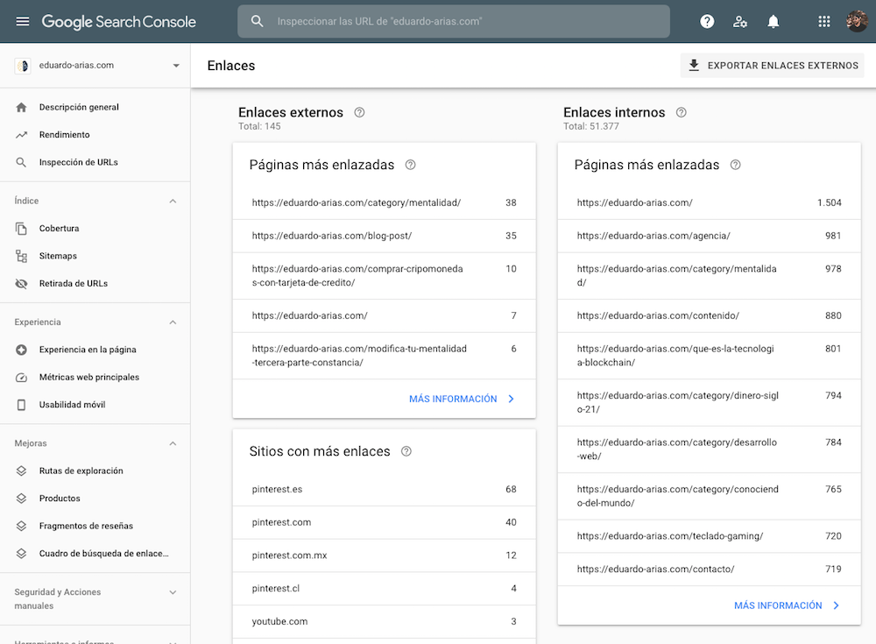Click Exportar enlaces externos button
This screenshot has width=876, height=644.
click(772, 66)
